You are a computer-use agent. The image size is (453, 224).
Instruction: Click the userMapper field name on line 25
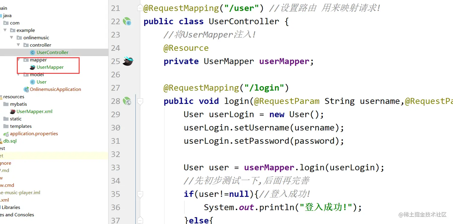[284, 61]
